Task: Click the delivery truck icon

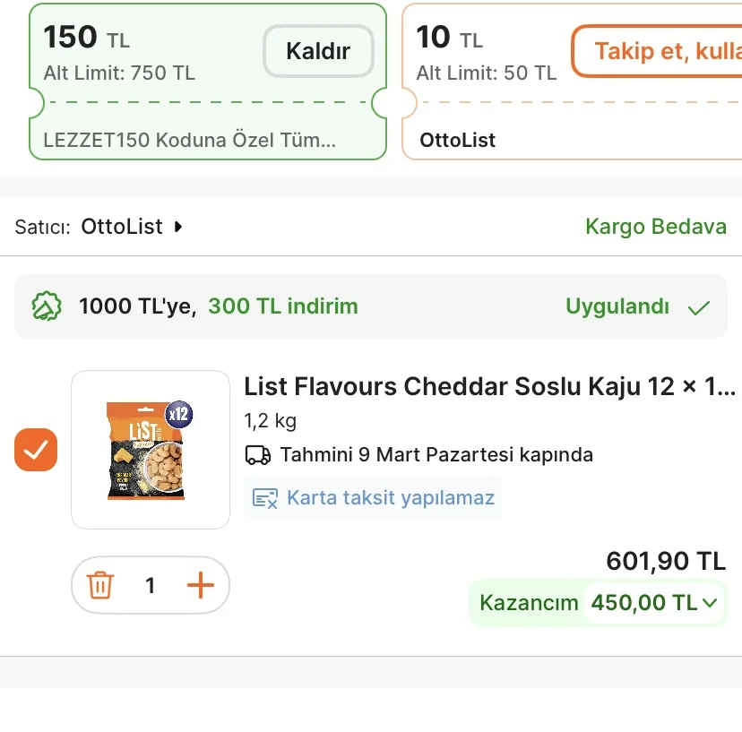Action: tap(258, 454)
